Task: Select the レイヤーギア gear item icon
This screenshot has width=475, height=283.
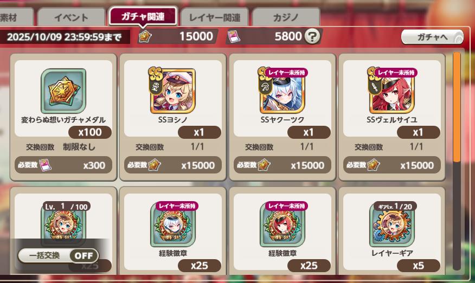Action: click(391, 225)
